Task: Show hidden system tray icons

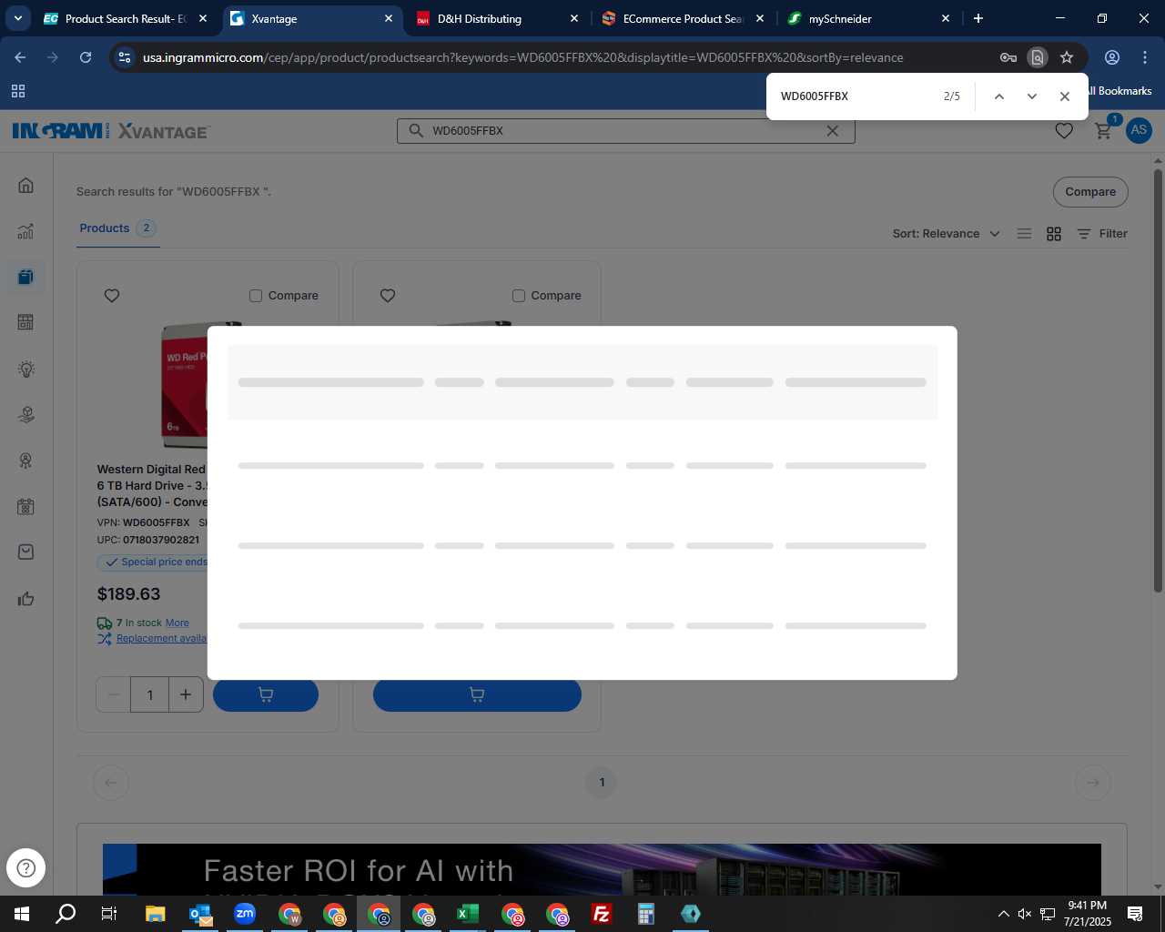Action: coord(1003,914)
